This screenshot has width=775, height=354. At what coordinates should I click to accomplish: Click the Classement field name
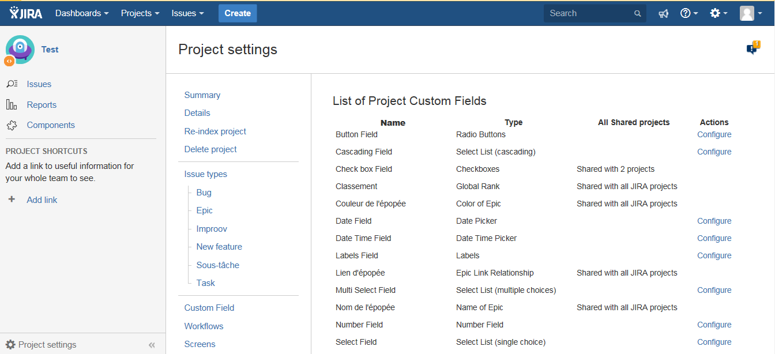pyautogui.click(x=356, y=186)
